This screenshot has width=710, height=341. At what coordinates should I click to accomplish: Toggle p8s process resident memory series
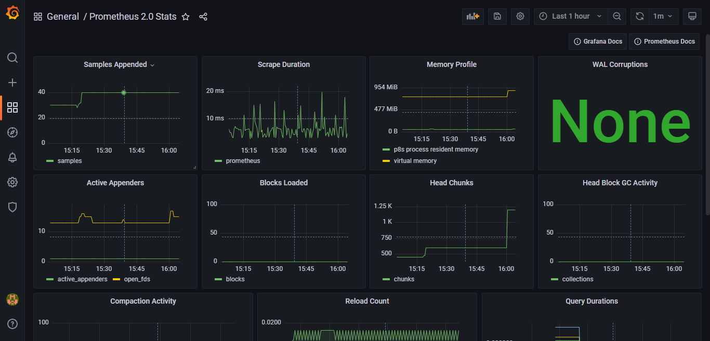436,149
